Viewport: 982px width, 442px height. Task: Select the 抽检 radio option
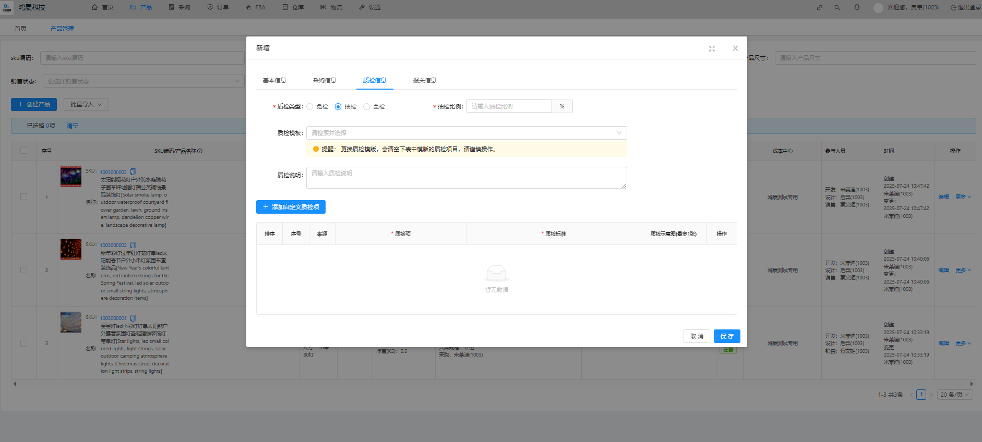[x=338, y=107]
